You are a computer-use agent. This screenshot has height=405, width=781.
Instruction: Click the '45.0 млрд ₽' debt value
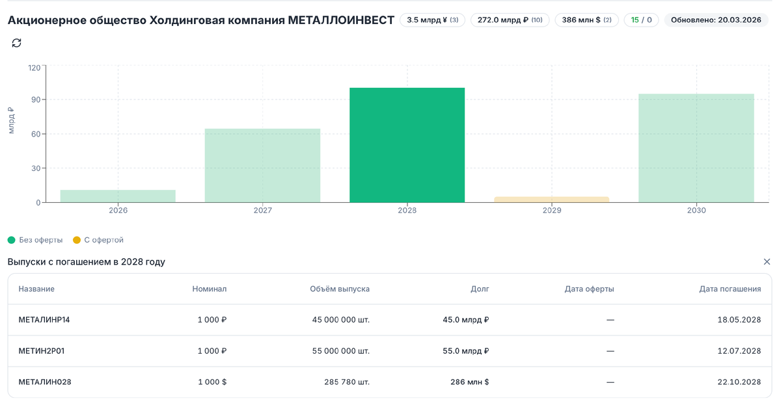click(466, 320)
